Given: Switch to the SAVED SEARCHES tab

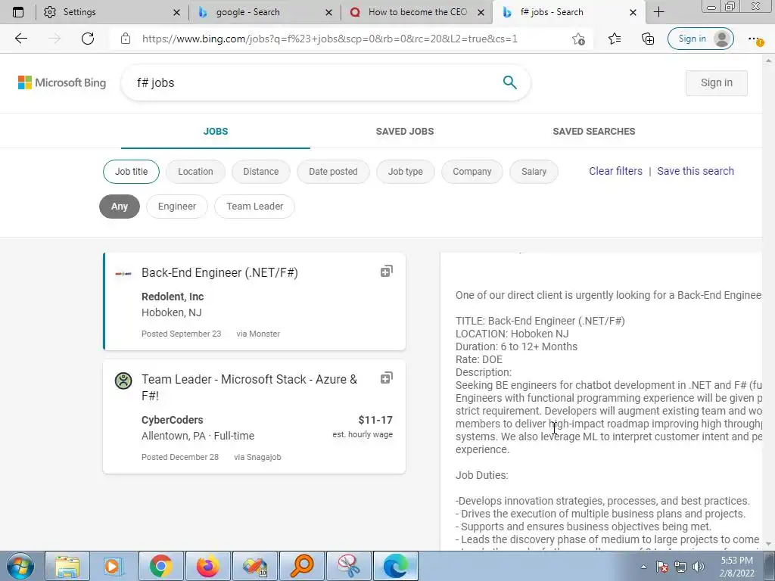Looking at the screenshot, I should tap(594, 132).
